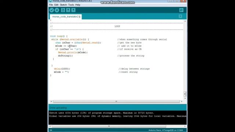The width and height of the screenshot is (235, 132).
Task: Open the File menu
Action: [51, 5]
